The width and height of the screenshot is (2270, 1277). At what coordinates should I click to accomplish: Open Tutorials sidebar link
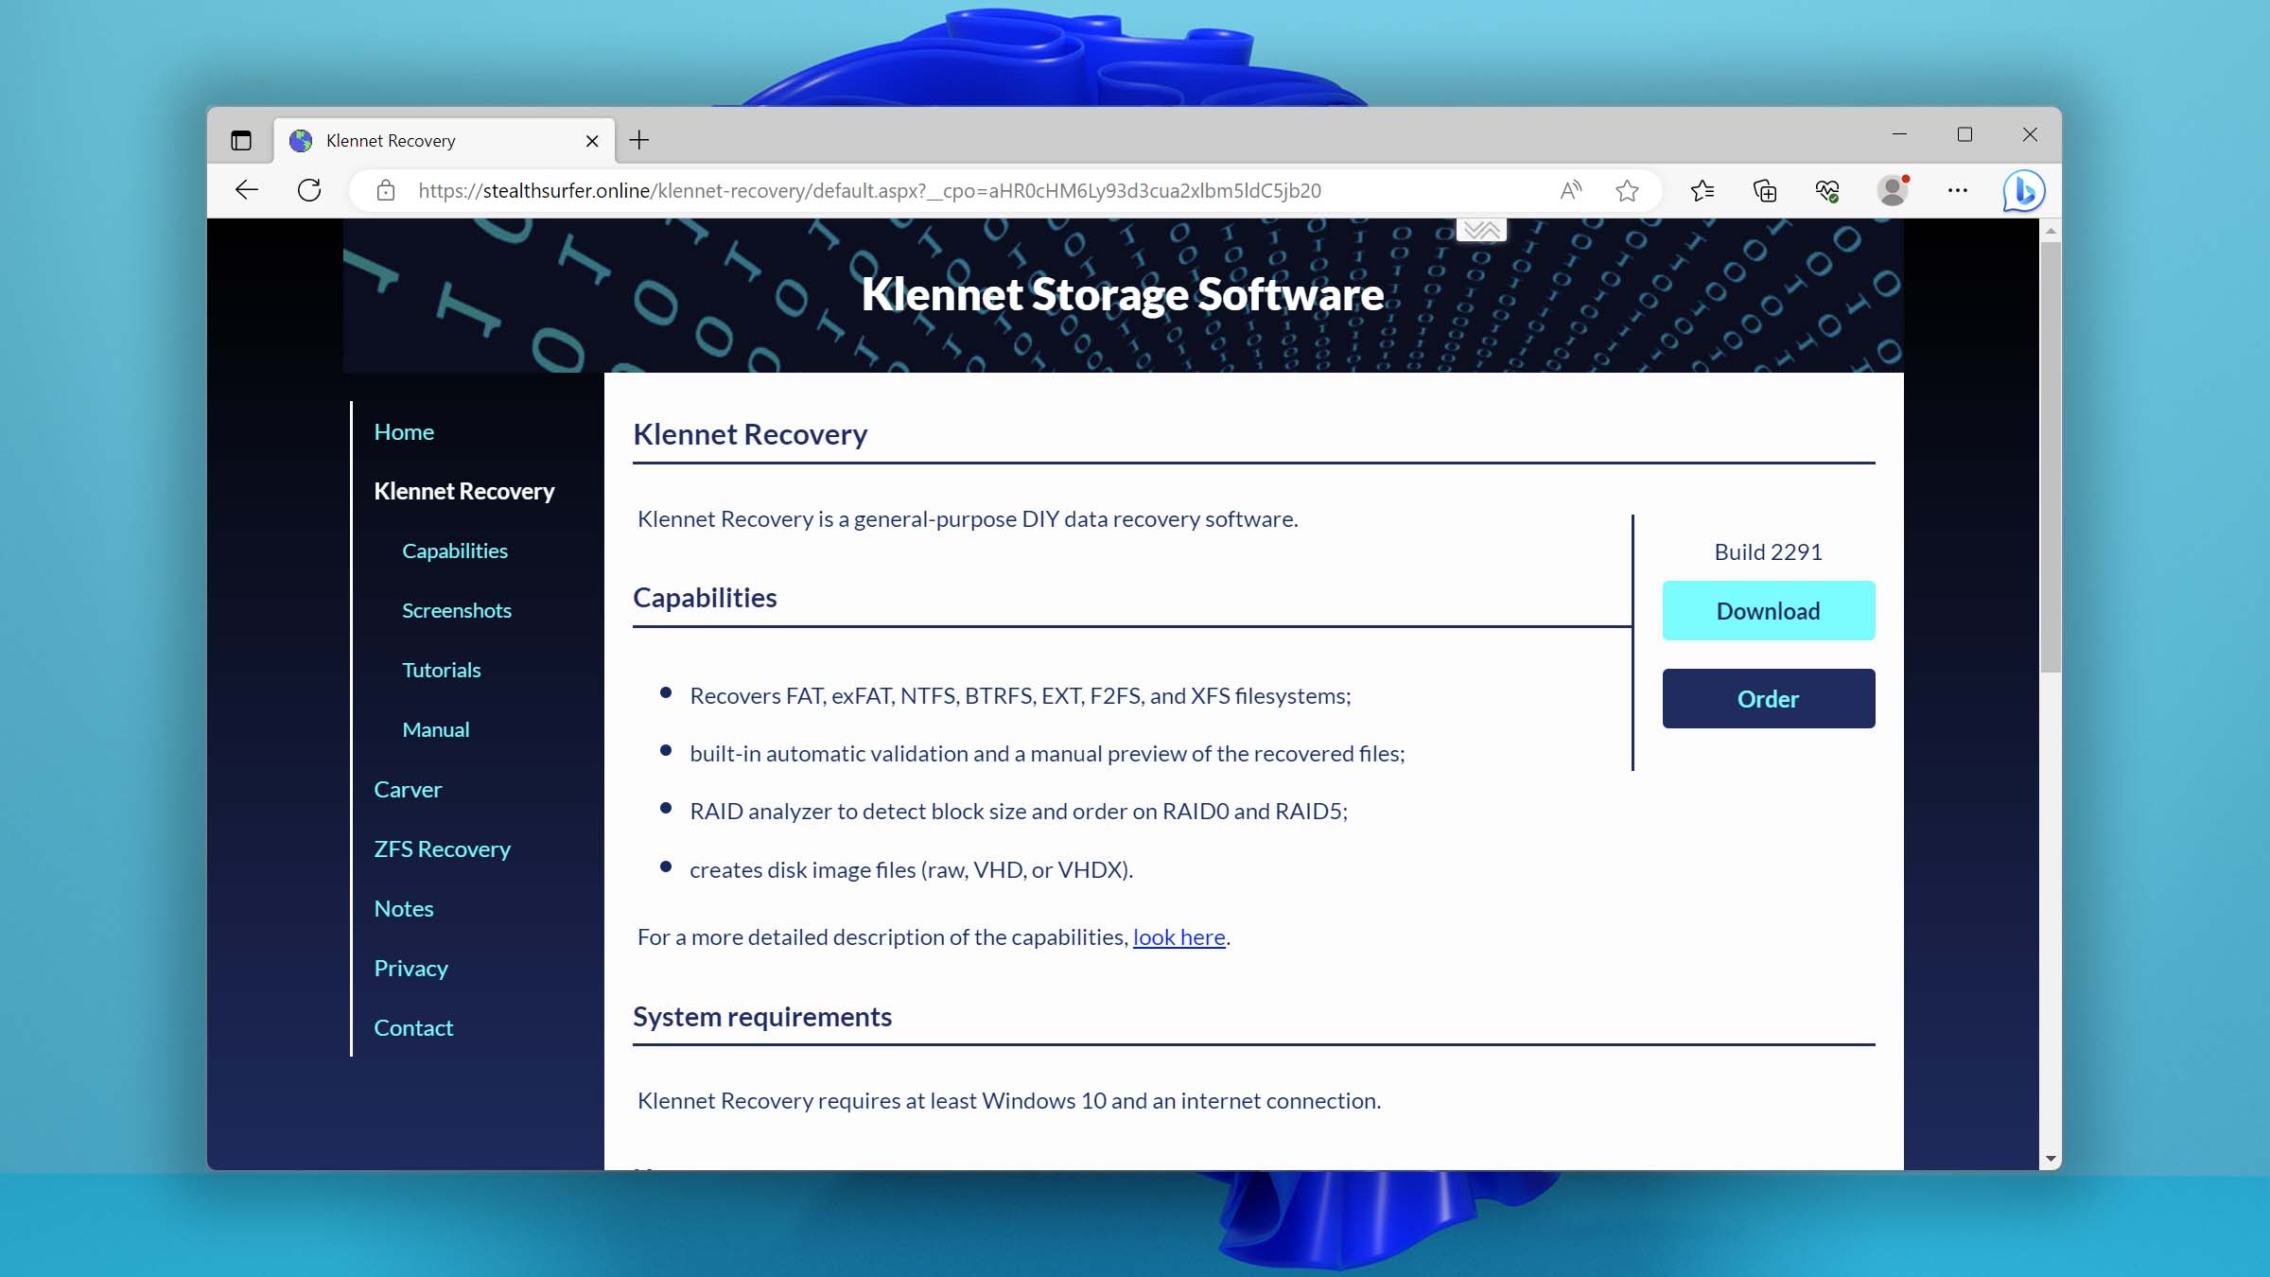pyautogui.click(x=442, y=670)
